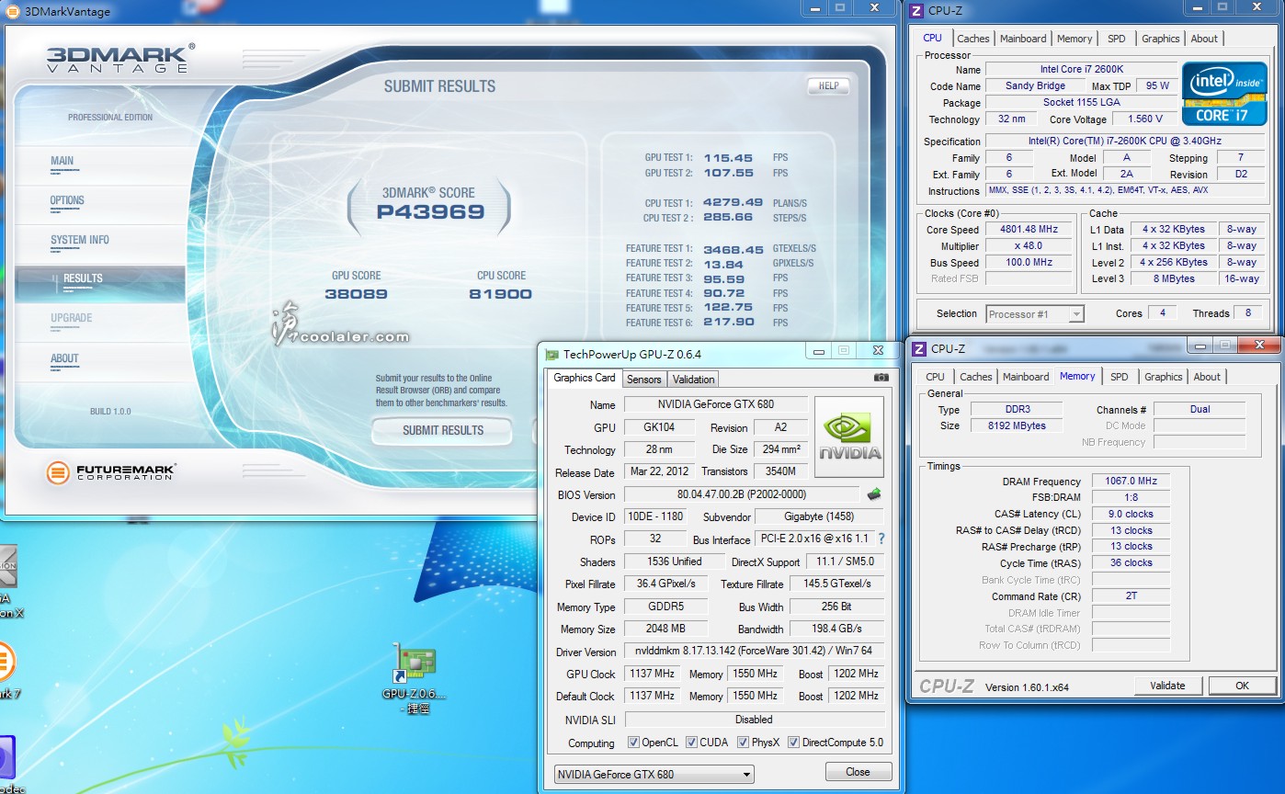Click Core Voltage value 1.560 V
Image resolution: width=1285 pixels, height=794 pixels.
pyautogui.click(x=1144, y=119)
